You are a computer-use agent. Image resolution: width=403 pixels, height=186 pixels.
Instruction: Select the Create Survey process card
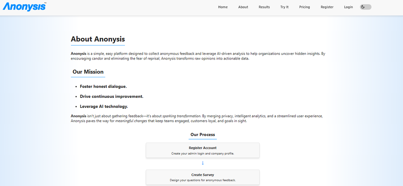pos(203,177)
